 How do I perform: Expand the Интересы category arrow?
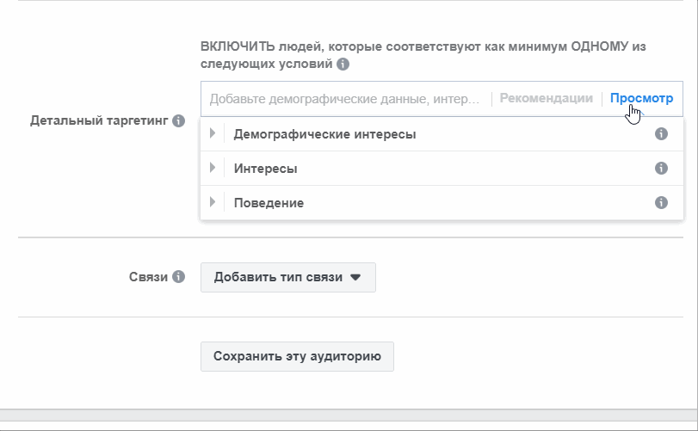[x=212, y=169]
